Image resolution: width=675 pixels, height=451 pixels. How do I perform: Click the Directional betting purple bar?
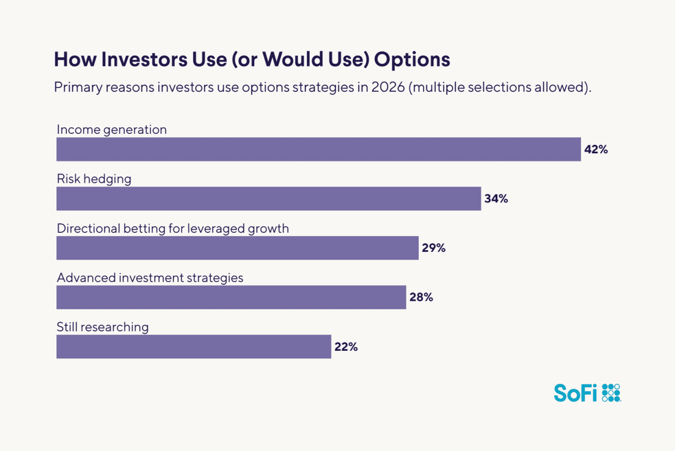tap(237, 248)
